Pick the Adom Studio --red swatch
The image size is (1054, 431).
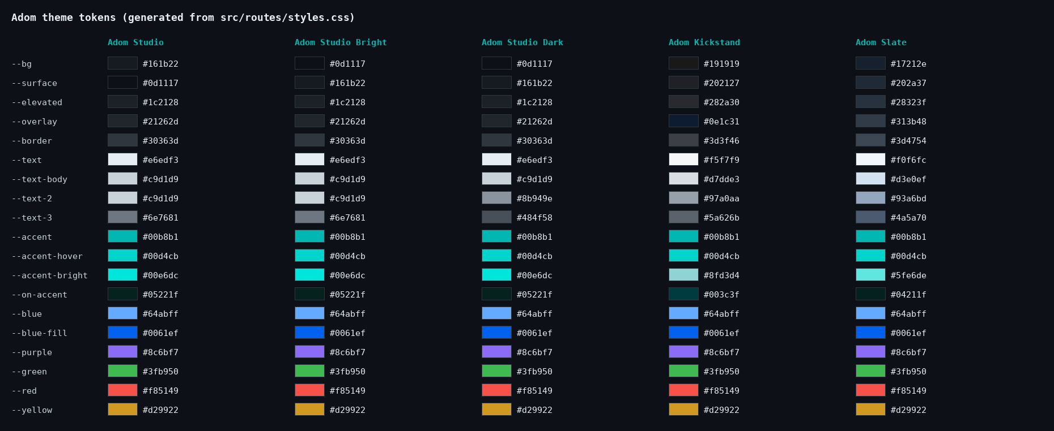[x=122, y=390]
